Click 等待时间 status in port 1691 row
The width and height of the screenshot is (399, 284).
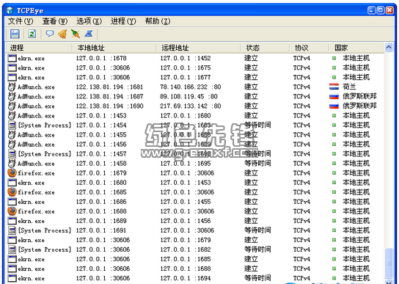pyautogui.click(x=257, y=230)
